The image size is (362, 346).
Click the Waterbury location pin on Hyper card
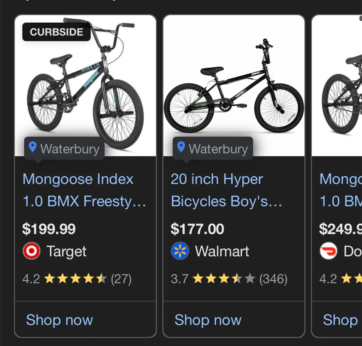coord(181,147)
